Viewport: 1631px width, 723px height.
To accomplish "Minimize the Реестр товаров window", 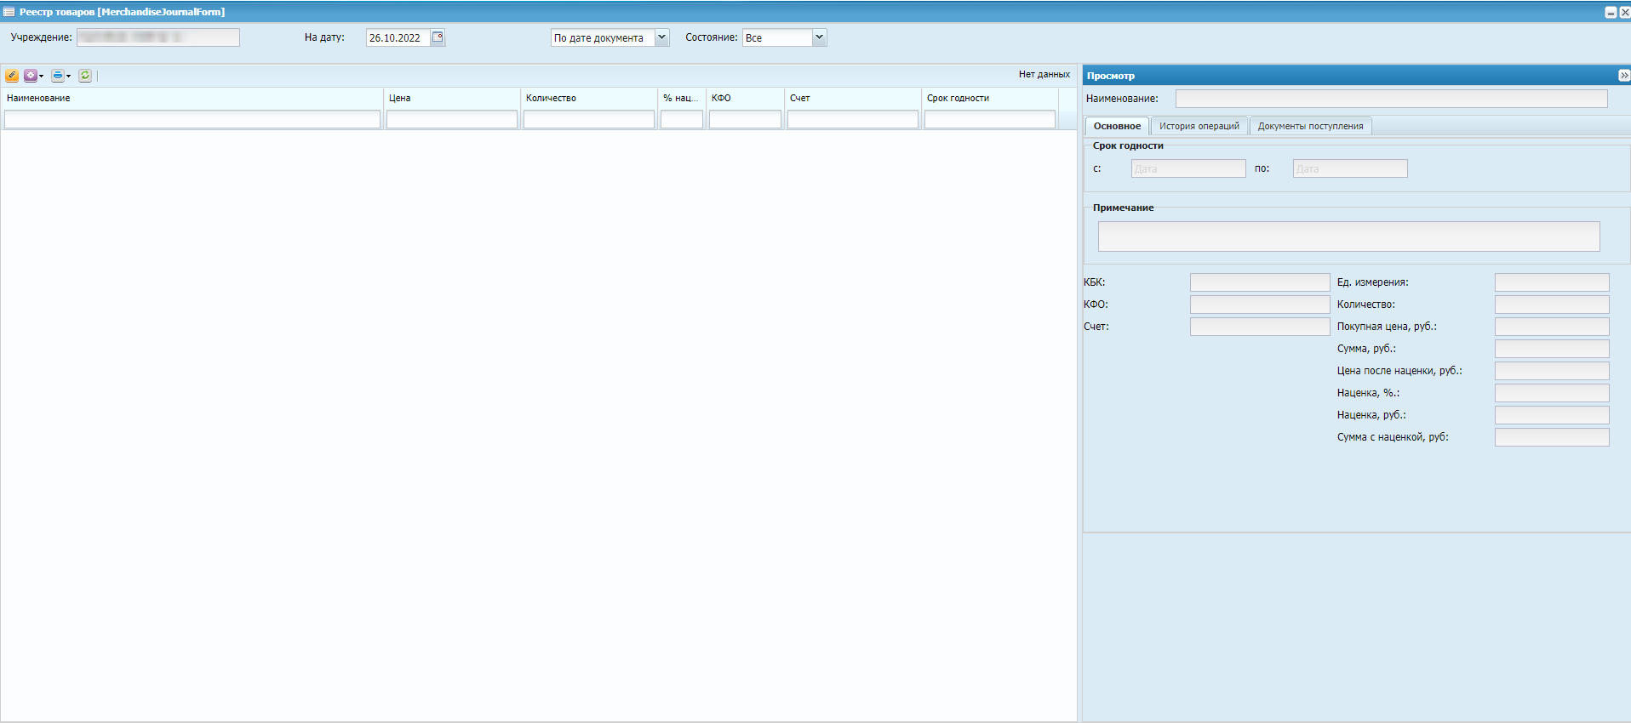I will coord(1611,12).
